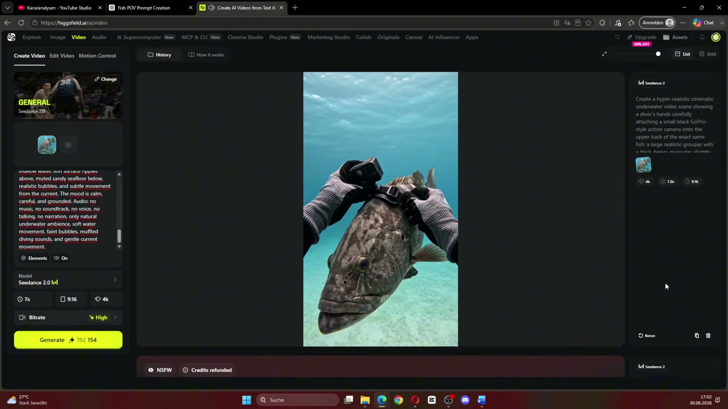Image resolution: width=728 pixels, height=409 pixels.
Task: Expand the Copilot Chat dropdown arrow
Action: coord(722,23)
